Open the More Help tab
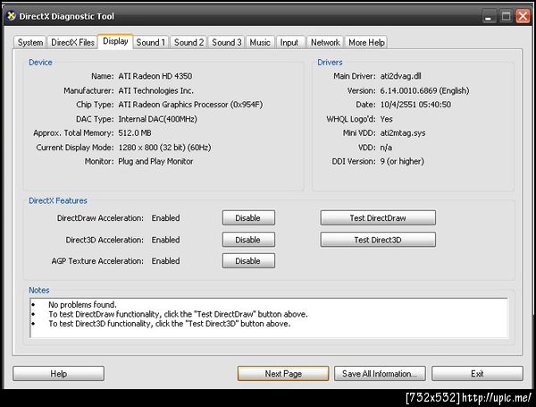The width and height of the screenshot is (536, 407). pos(366,42)
